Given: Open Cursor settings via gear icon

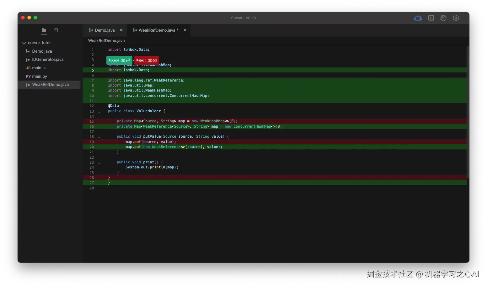Looking at the screenshot, I should tap(456, 18).
